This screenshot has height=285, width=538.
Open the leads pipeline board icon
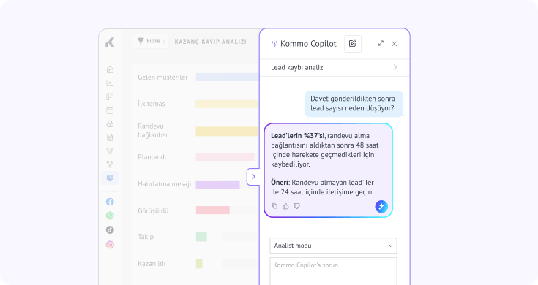coord(110,96)
